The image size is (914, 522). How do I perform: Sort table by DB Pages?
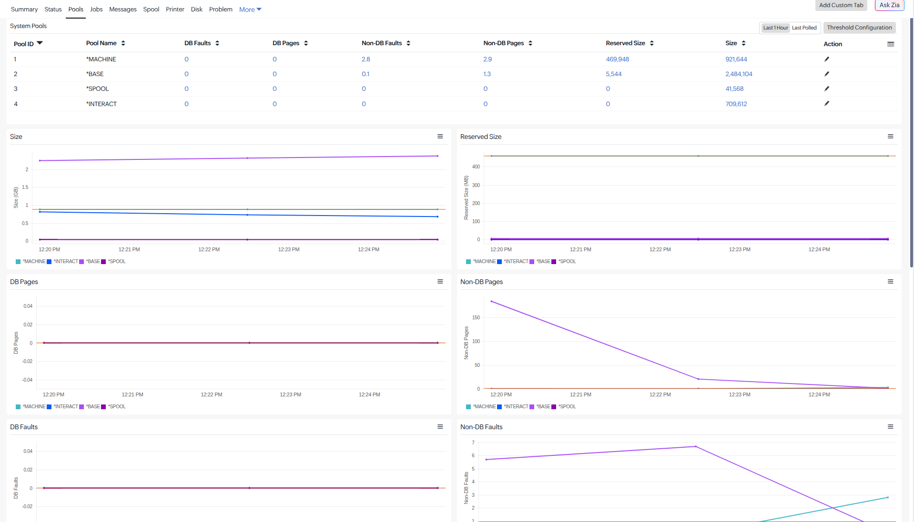(x=306, y=43)
